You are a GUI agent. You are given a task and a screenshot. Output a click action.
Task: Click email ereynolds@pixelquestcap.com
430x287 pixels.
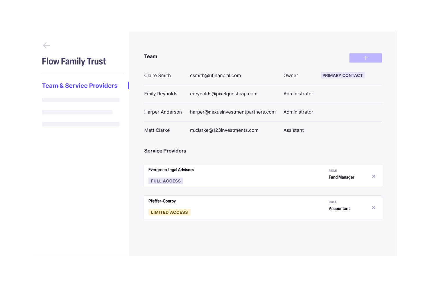[223, 94]
